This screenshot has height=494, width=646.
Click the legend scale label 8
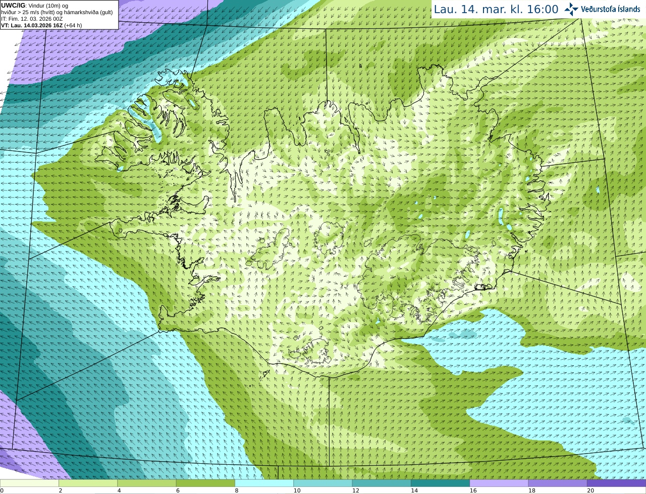[237, 490]
